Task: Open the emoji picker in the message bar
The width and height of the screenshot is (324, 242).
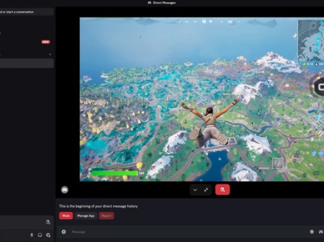Action: (312, 232)
